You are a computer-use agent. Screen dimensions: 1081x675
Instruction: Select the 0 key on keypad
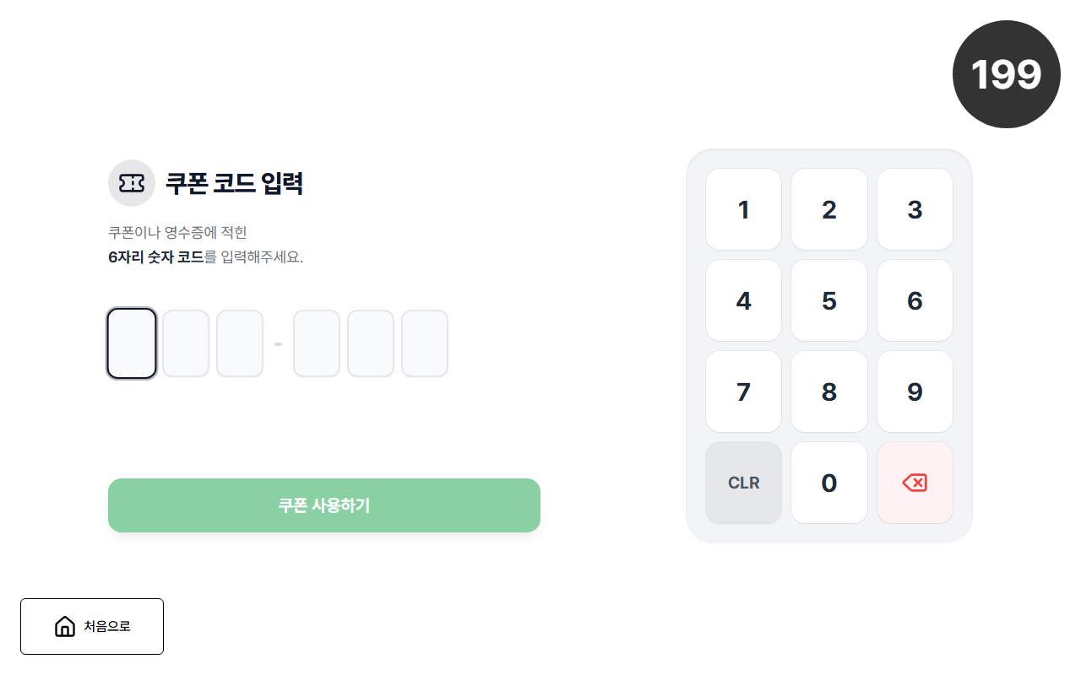[828, 483]
